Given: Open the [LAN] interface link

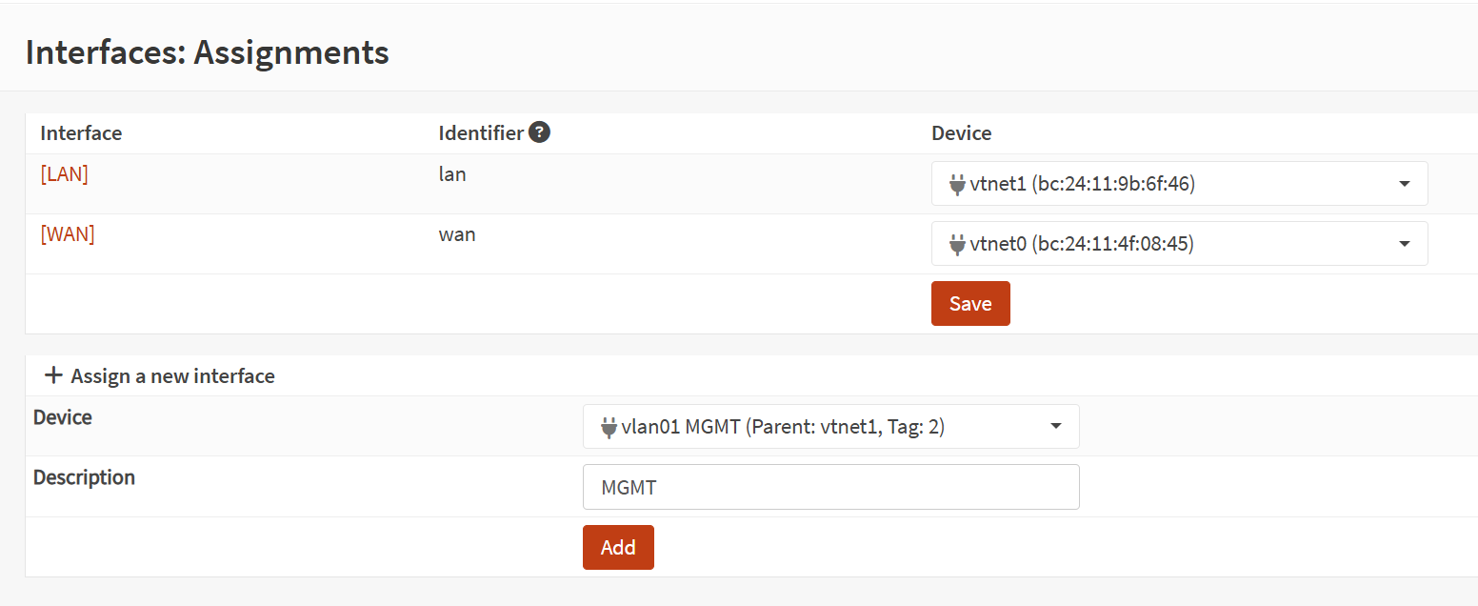Looking at the screenshot, I should [x=64, y=174].
